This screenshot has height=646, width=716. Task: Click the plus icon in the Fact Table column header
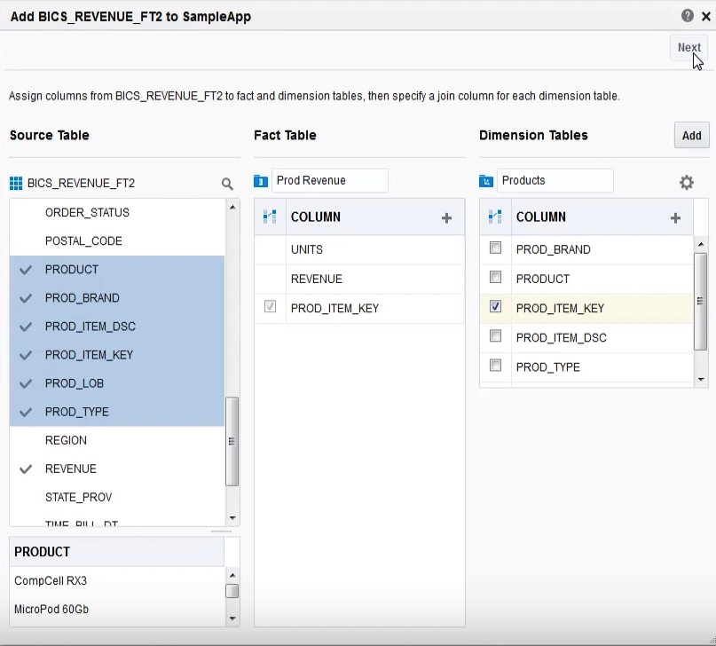[x=447, y=217]
